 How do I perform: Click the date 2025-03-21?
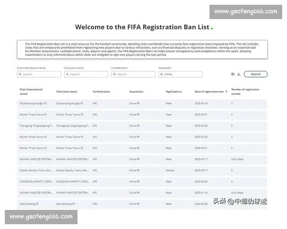[201, 148]
